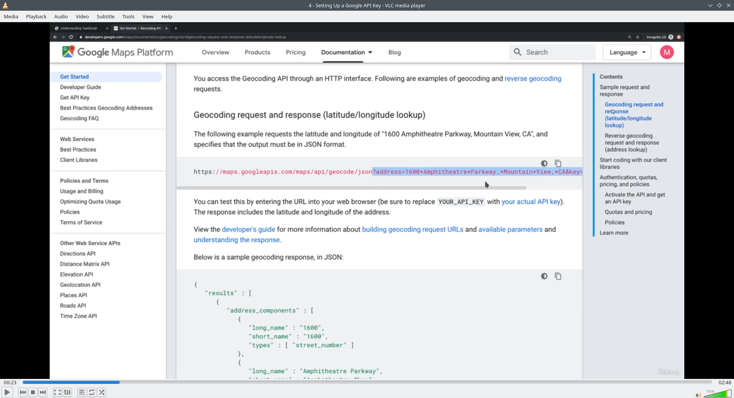Skip to previous media in playlist

[23, 392]
